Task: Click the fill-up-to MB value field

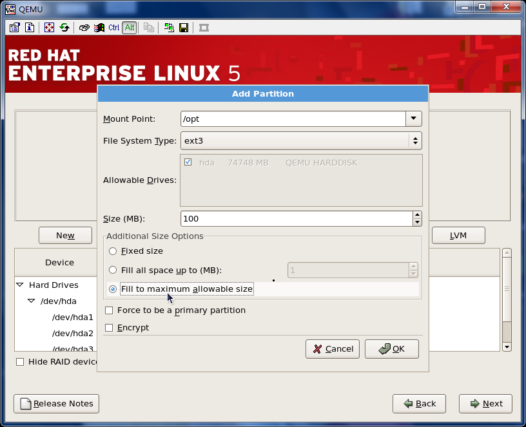Action: (x=348, y=270)
